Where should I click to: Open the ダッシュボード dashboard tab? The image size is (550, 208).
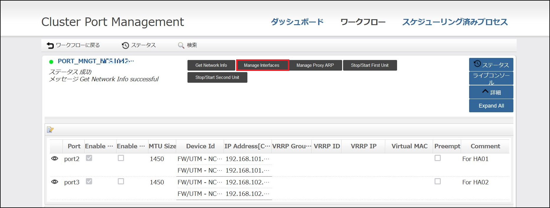297,22
